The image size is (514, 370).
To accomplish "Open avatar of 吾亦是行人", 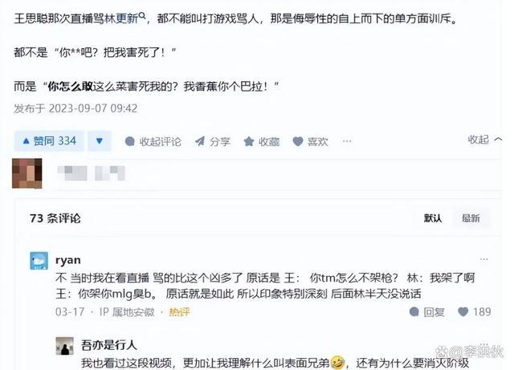I will click(64, 346).
